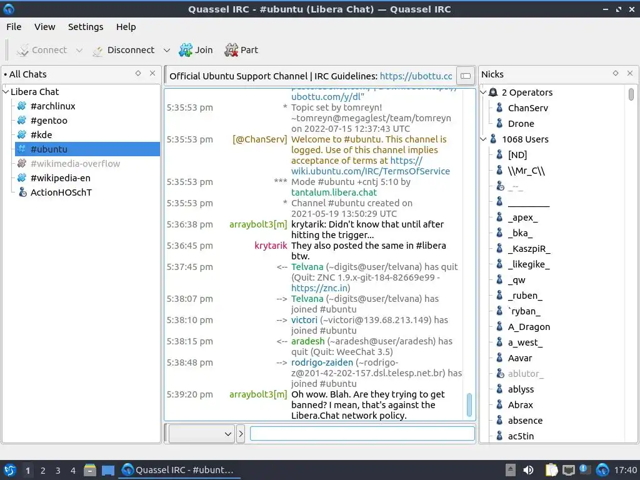The width and height of the screenshot is (640, 480).
Task: Open the Settings menu
Action: 86,27
